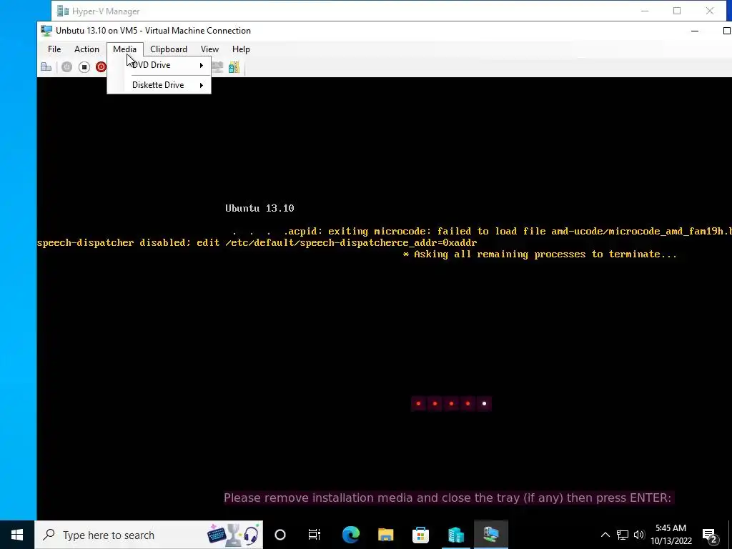Click the greyed-out Start power icon

[66, 67]
